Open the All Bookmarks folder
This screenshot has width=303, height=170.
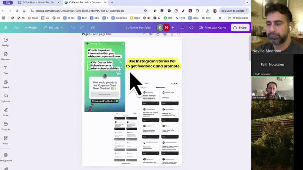pos(238,18)
